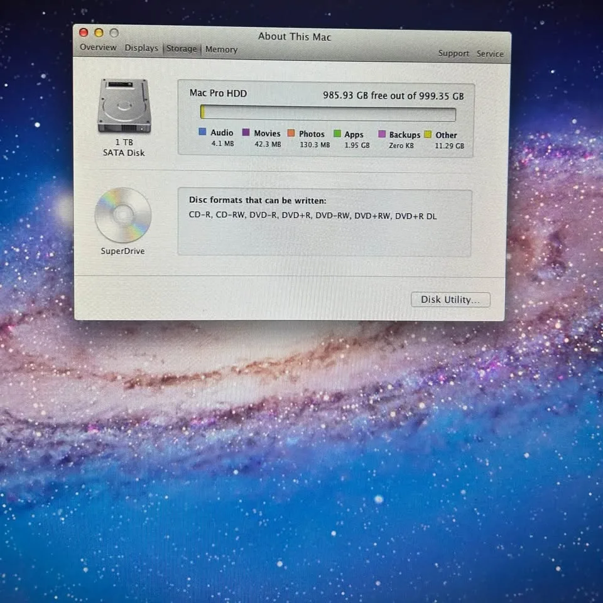Switch to the Memory tab
The image size is (603, 603).
point(221,49)
